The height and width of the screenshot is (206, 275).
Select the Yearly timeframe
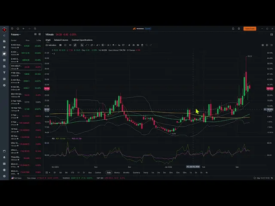(x=146, y=173)
